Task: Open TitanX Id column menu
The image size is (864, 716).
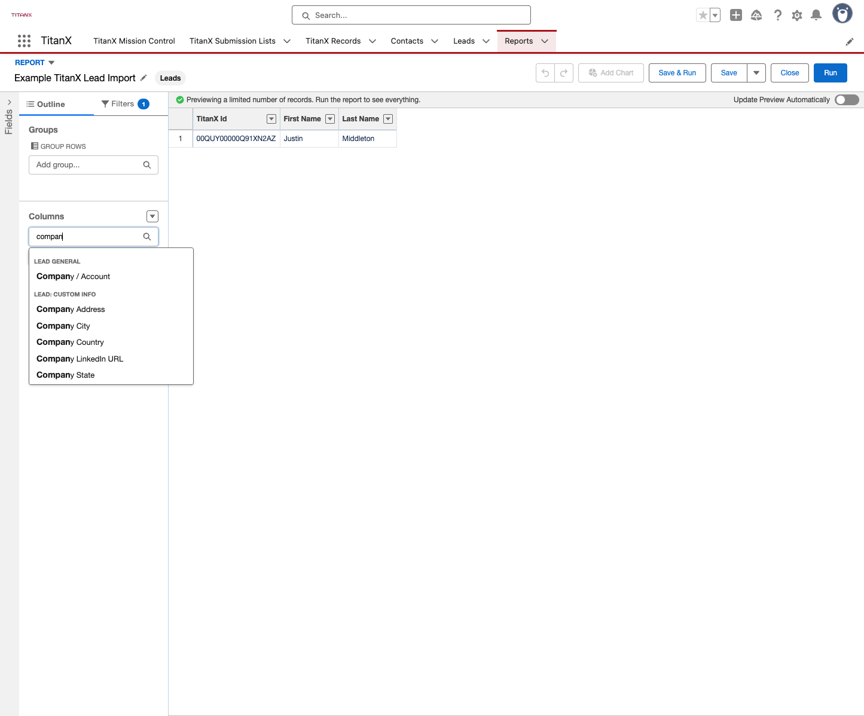Action: 271,119
